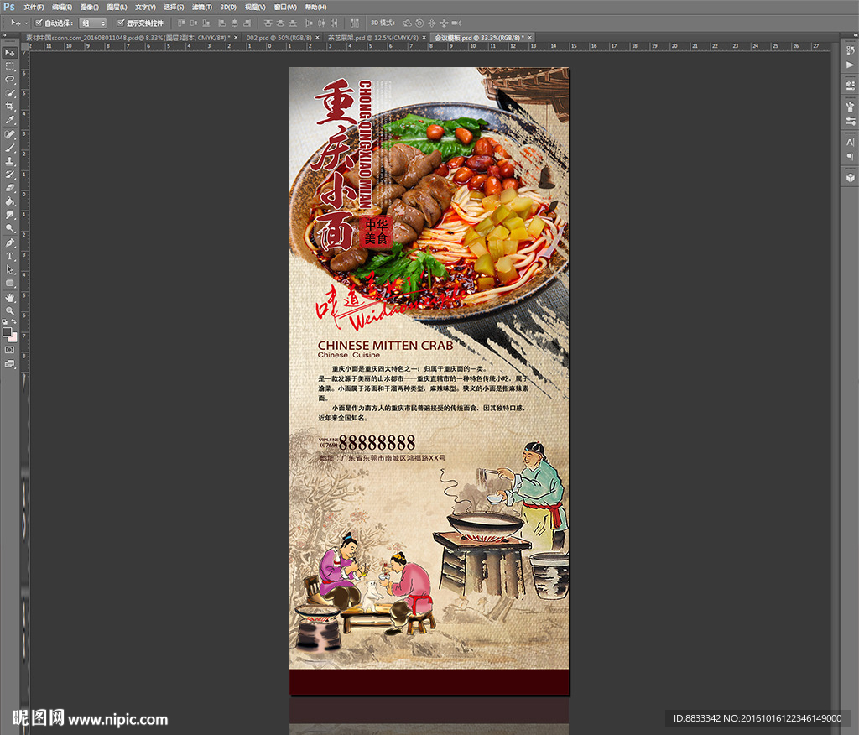Click the 3D scale camera icon
This screenshot has width=859, height=735.
point(456,23)
